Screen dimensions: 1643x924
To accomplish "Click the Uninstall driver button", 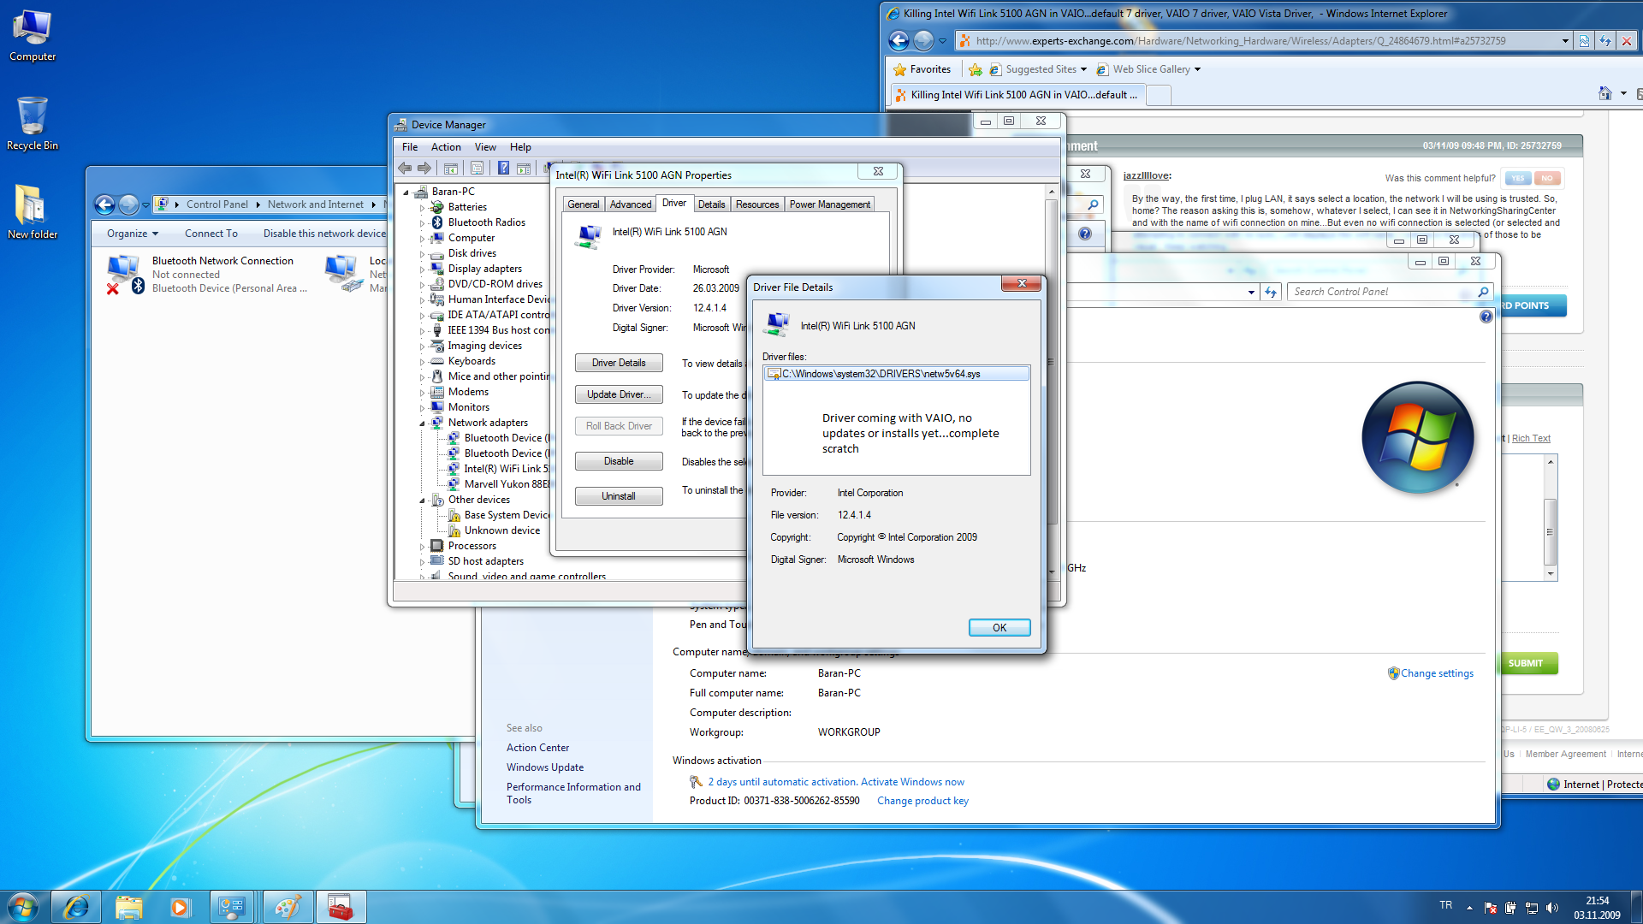I will pyautogui.click(x=619, y=496).
